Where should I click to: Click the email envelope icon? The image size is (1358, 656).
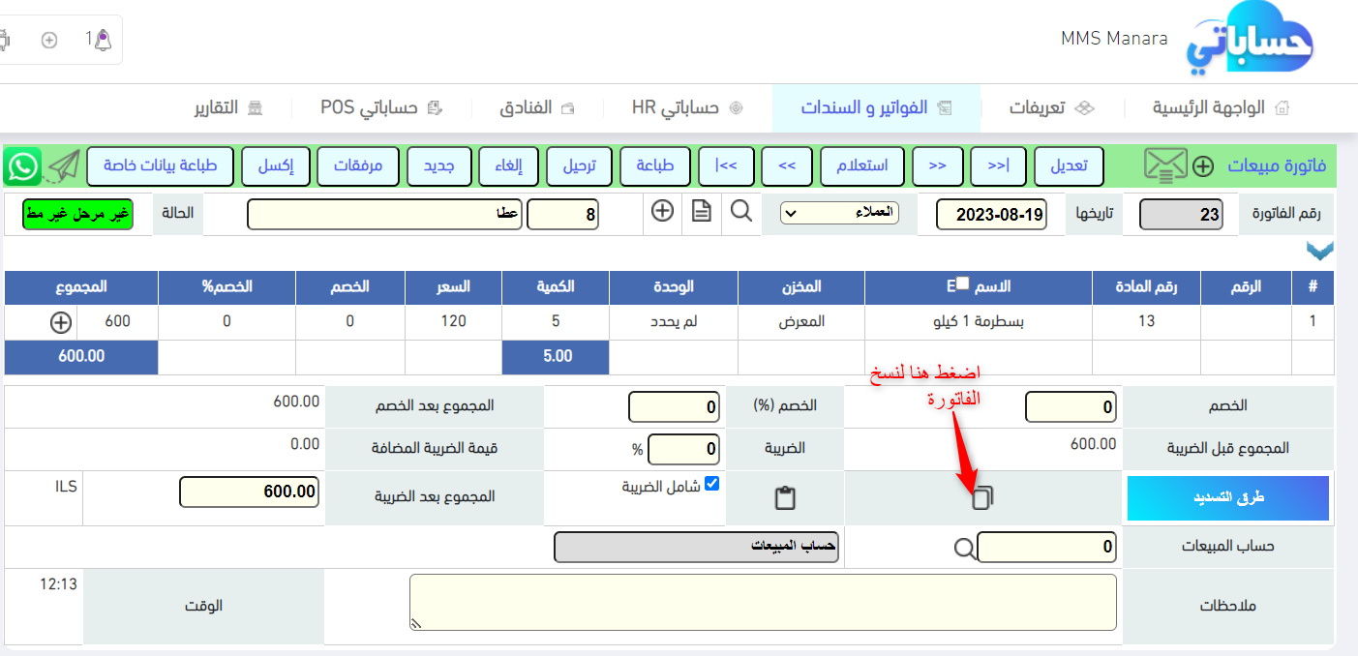[1165, 166]
